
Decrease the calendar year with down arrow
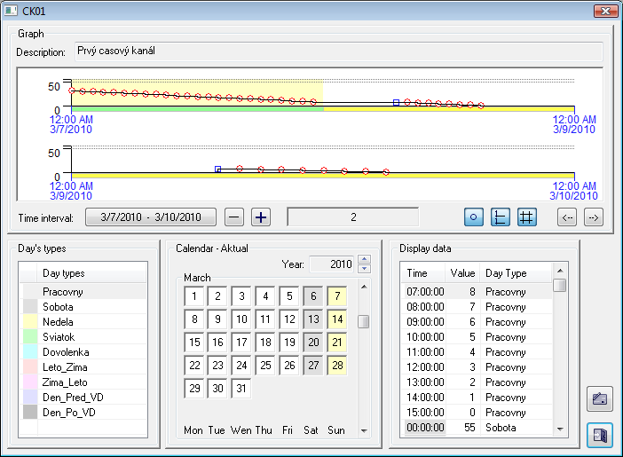(x=364, y=268)
